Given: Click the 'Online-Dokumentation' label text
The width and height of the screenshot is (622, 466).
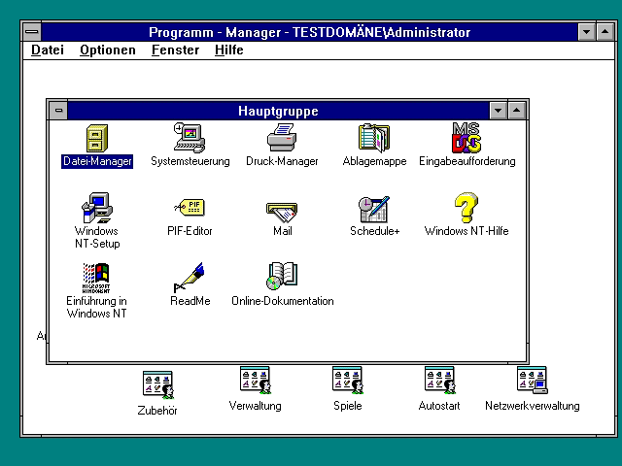Looking at the screenshot, I should 283,301.
